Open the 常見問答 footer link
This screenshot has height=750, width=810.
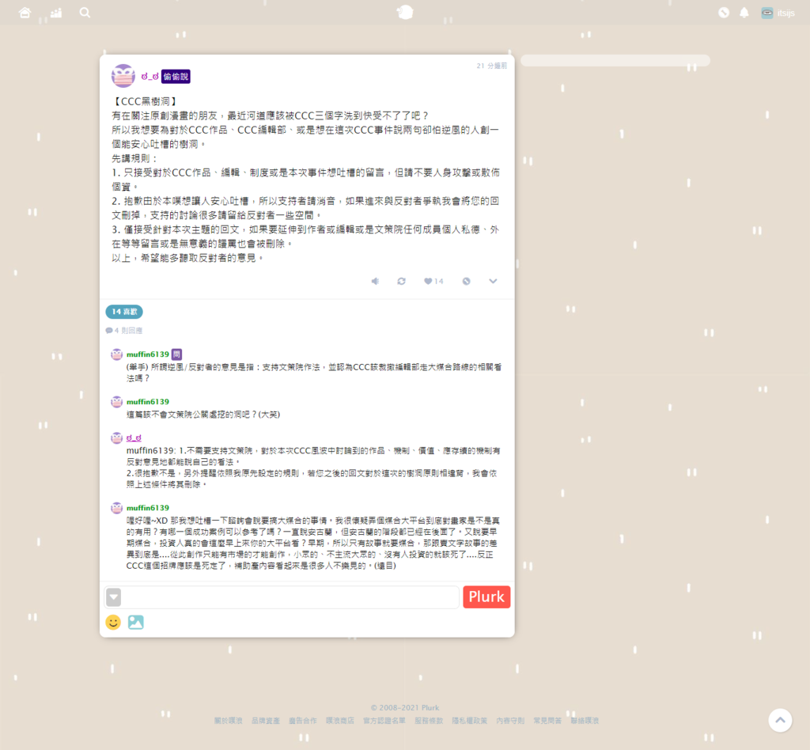pyautogui.click(x=547, y=721)
